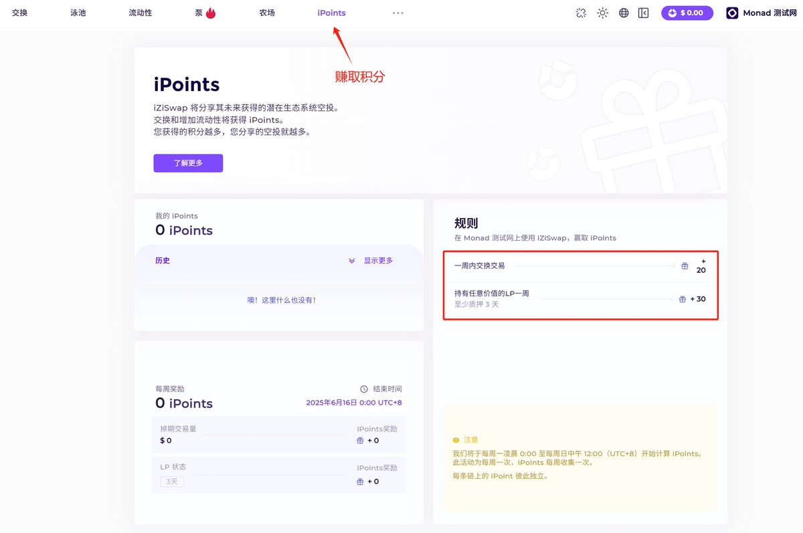Click the 历史 heading
This screenshot has height=533, width=803.
[163, 261]
